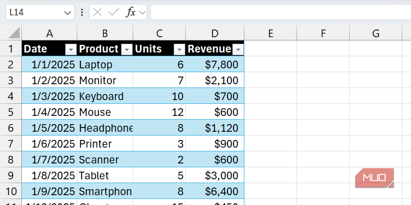Select column A header
The width and height of the screenshot is (411, 205).
(49, 32)
